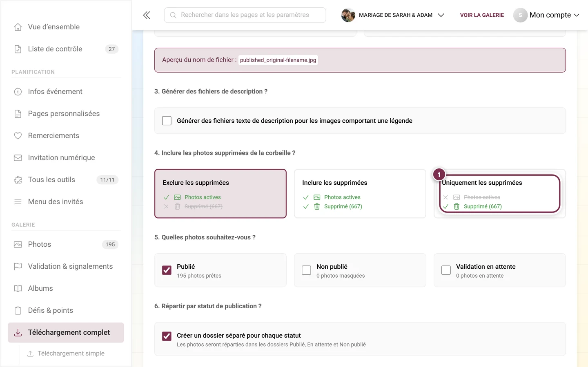Focus the Rechercher dans les pages search field
Viewport: 588px width, 367px height.
(x=245, y=15)
